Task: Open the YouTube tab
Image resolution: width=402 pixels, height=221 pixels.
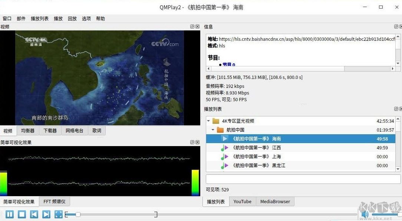Action: click(242, 201)
